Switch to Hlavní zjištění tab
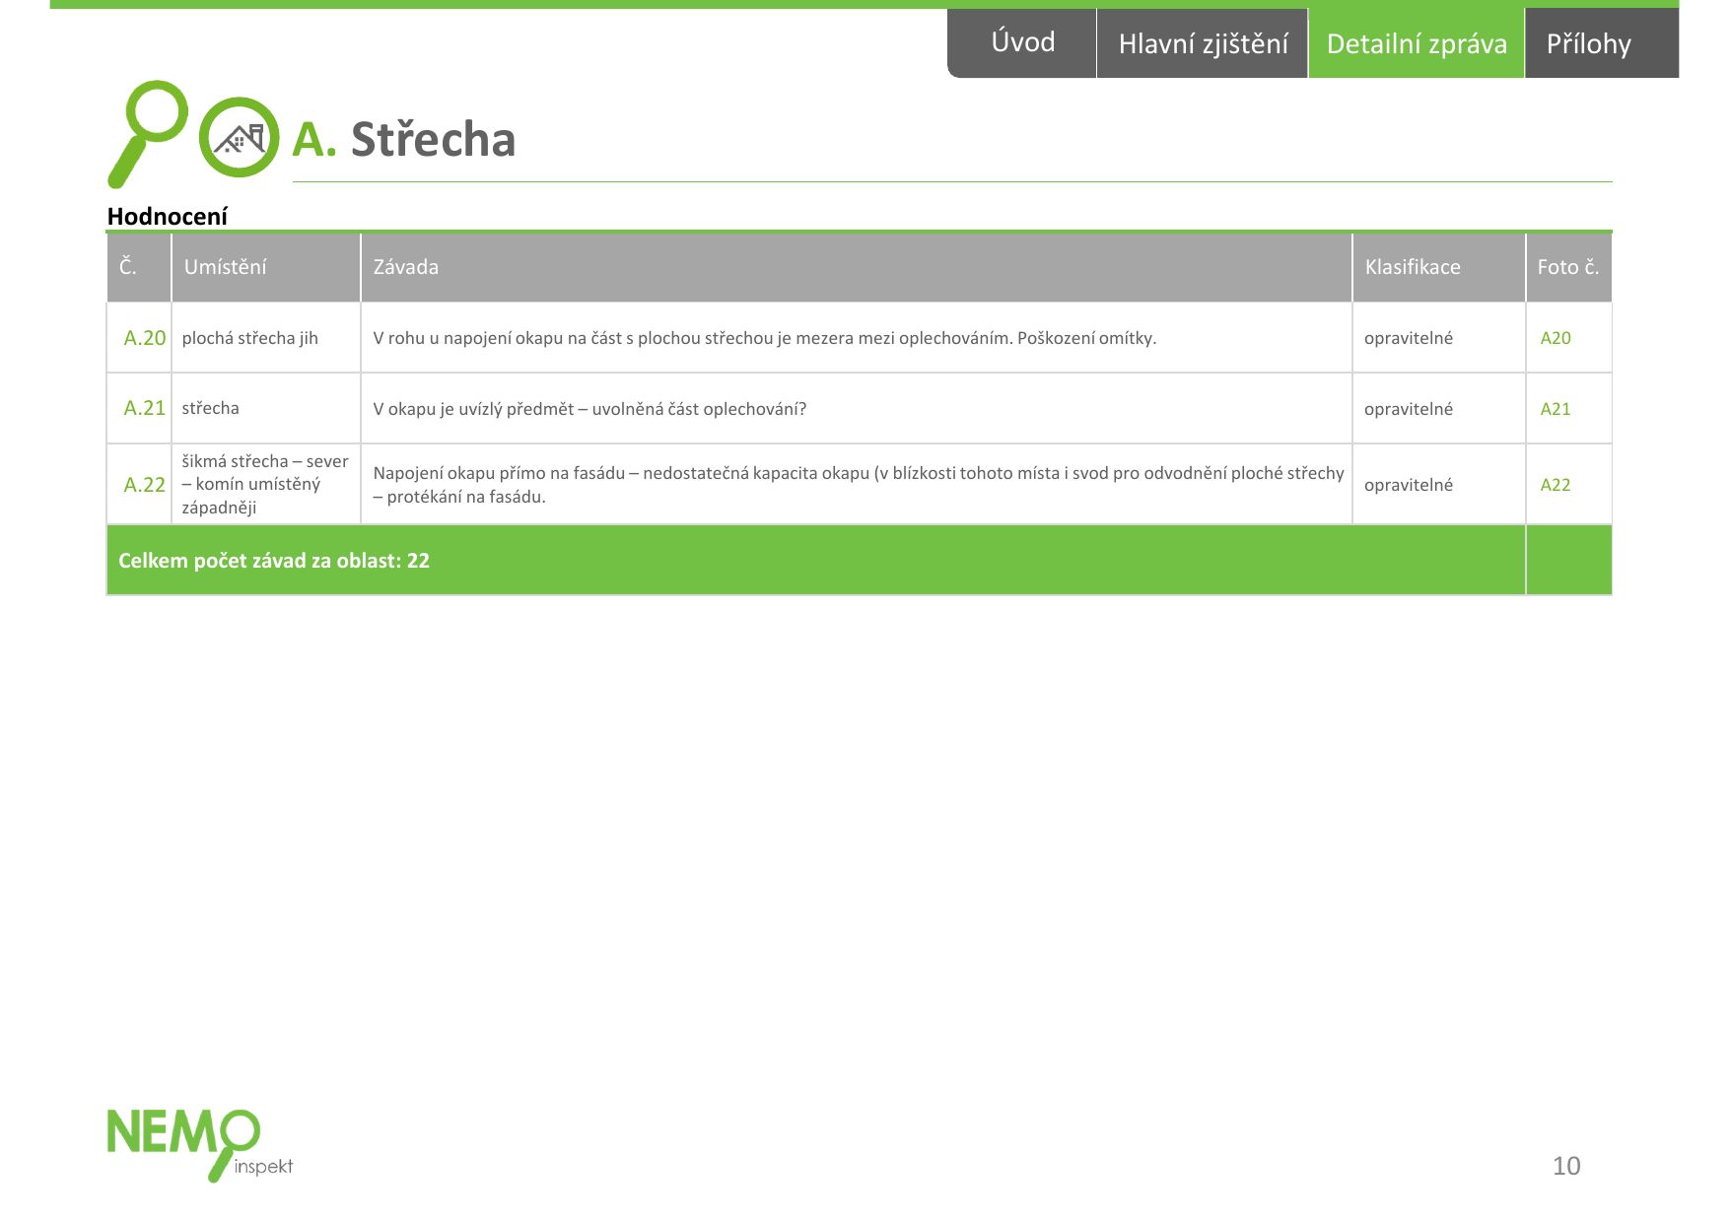 pos(1203,43)
